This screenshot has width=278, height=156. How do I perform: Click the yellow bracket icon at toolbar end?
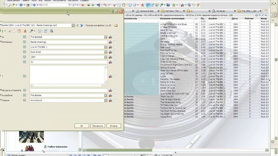pos(198,5)
